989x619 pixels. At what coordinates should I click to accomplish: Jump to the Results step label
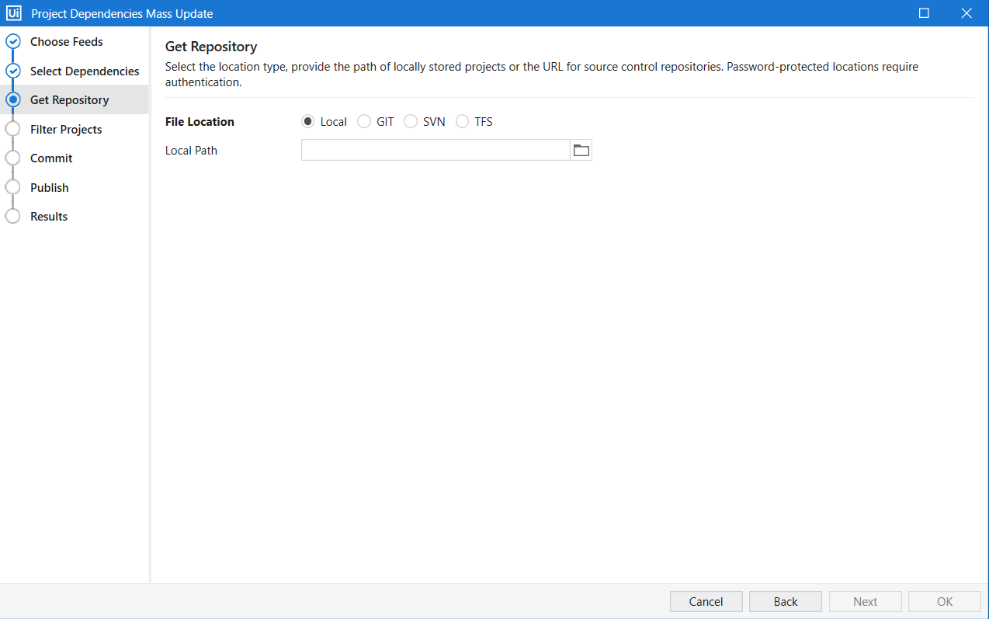[49, 217]
